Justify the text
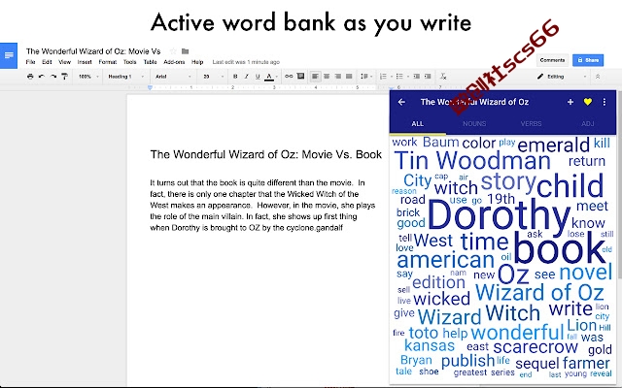 (x=349, y=77)
